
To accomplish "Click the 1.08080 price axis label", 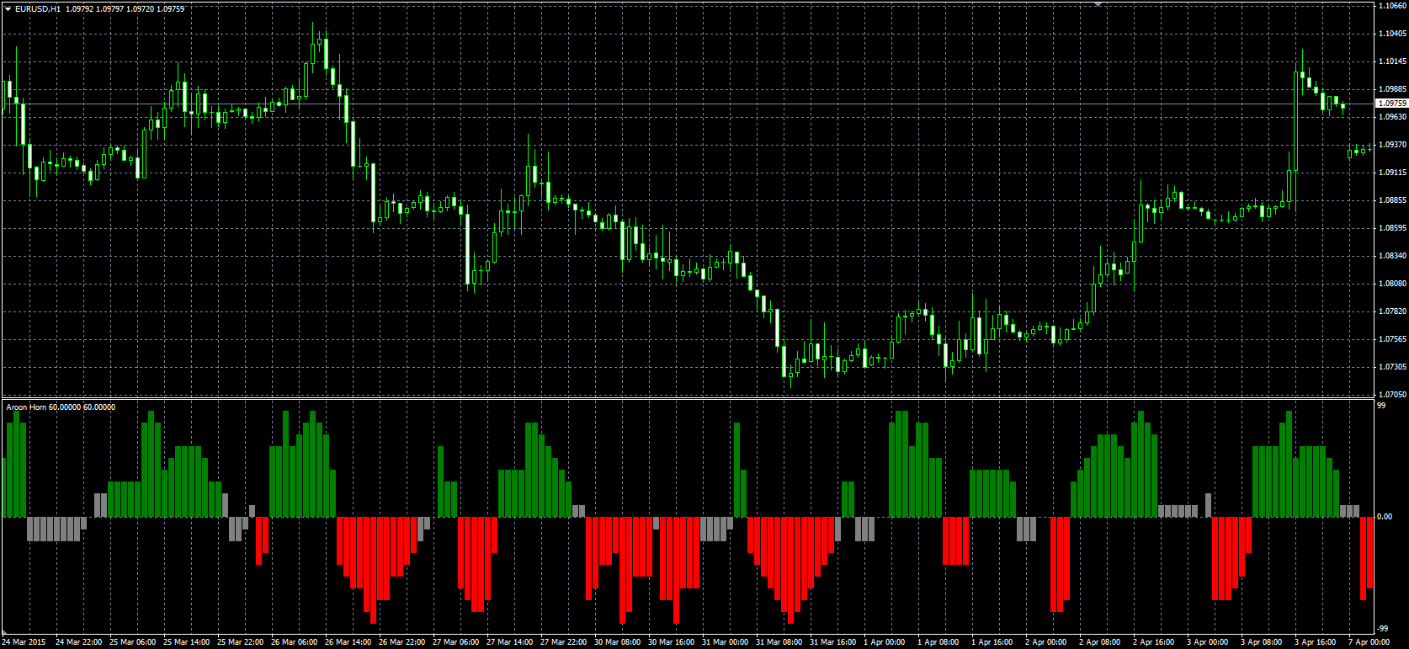I will (1393, 284).
